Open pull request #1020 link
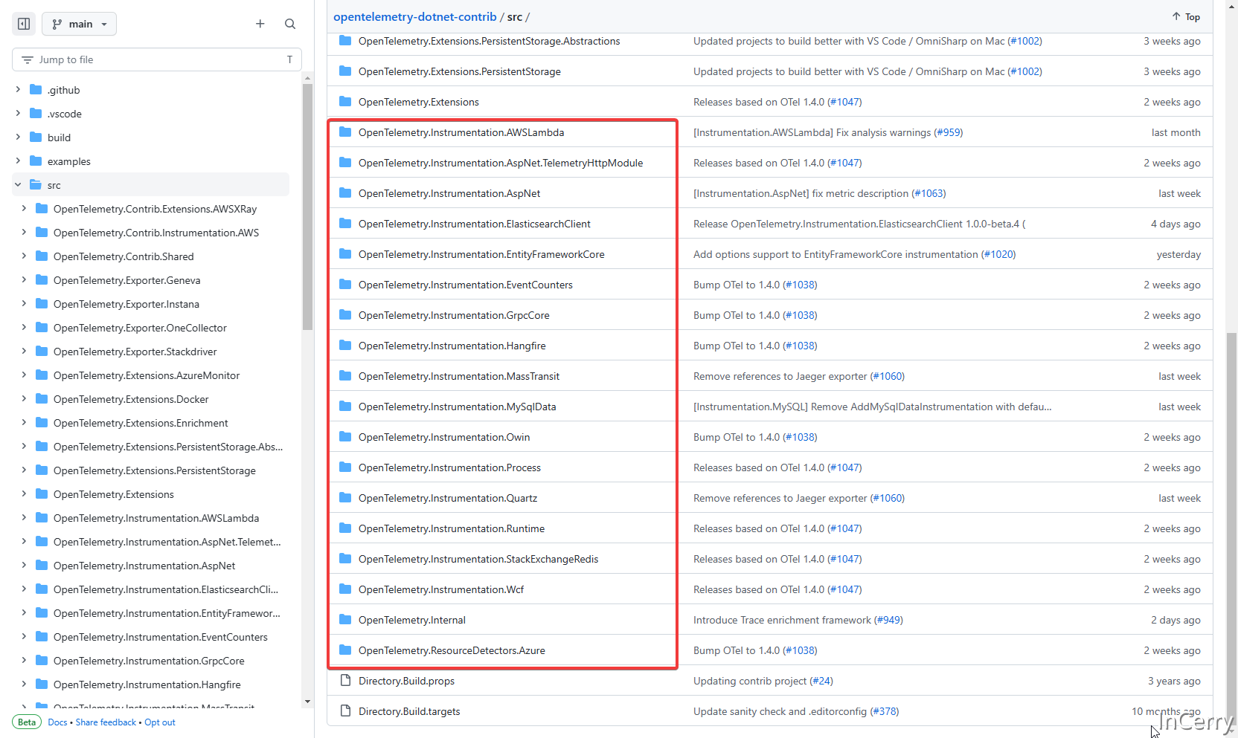The width and height of the screenshot is (1238, 738). coord(998,254)
